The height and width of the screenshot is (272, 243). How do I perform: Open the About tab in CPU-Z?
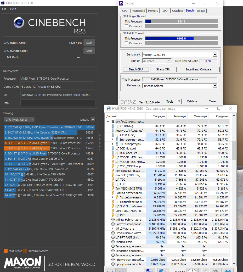[x=201, y=10]
